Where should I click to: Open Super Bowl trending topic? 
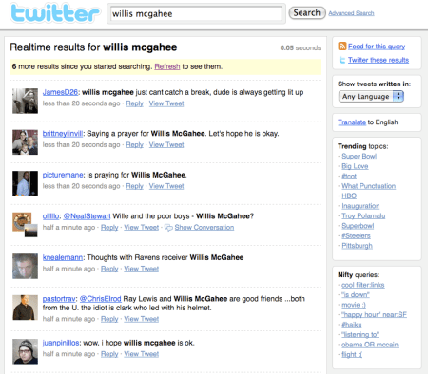point(360,156)
